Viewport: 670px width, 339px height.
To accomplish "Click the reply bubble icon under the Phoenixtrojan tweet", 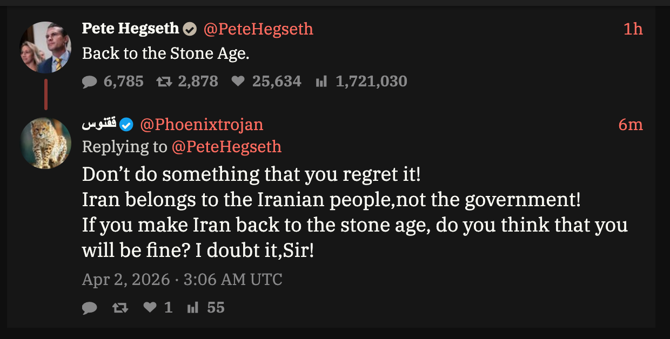I will point(90,308).
